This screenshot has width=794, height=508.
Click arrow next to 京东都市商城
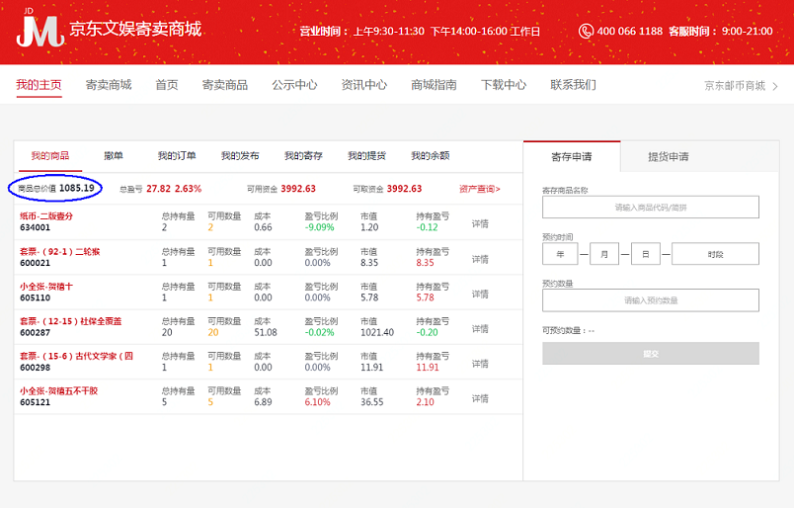[x=775, y=86]
